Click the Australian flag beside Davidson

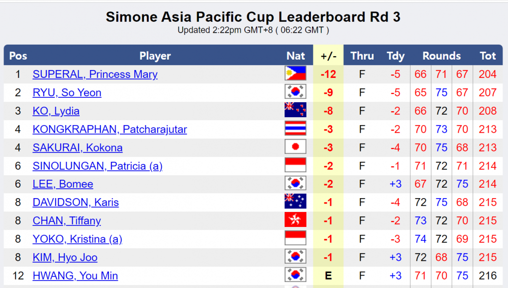pos(295,202)
